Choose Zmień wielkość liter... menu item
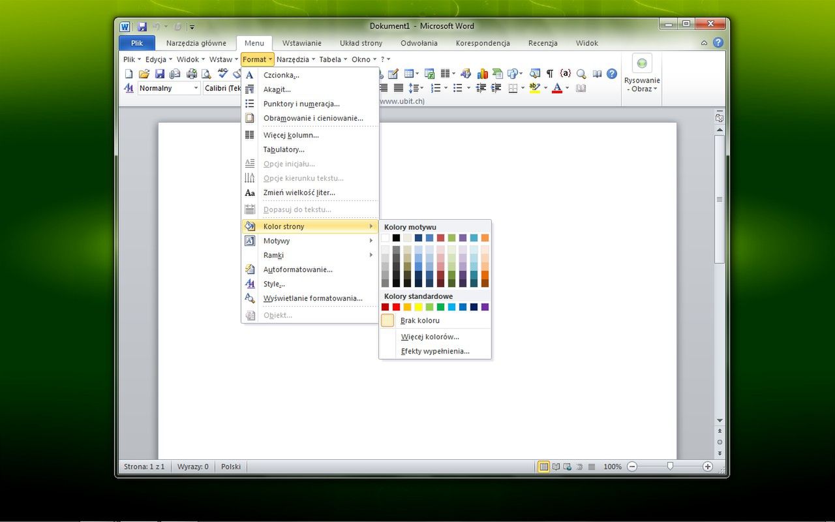This screenshot has width=835, height=522. [x=310, y=192]
